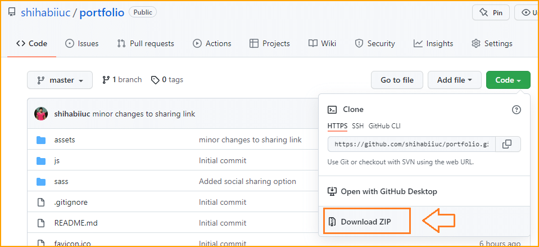Click the repository book icon
Viewport: 539px width, 247px height.
point(12,13)
